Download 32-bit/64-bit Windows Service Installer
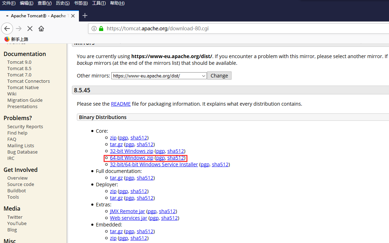 [154, 164]
